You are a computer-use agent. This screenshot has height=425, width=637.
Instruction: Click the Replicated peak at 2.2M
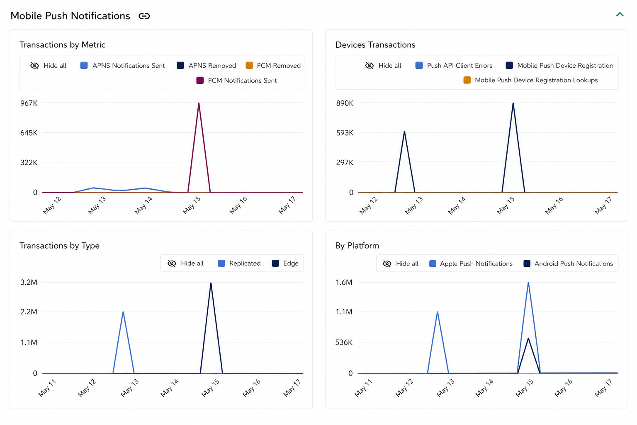123,312
